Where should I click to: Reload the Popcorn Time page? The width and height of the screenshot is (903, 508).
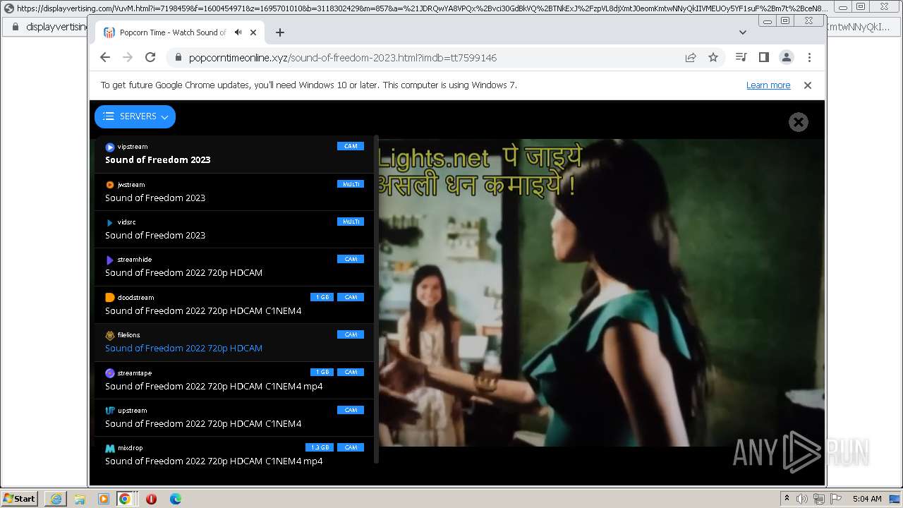pos(150,57)
